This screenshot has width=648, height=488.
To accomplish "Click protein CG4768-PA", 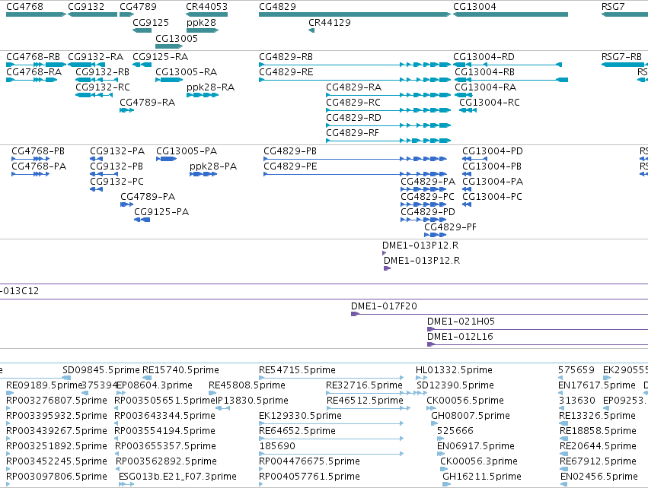I will pyautogui.click(x=39, y=166).
